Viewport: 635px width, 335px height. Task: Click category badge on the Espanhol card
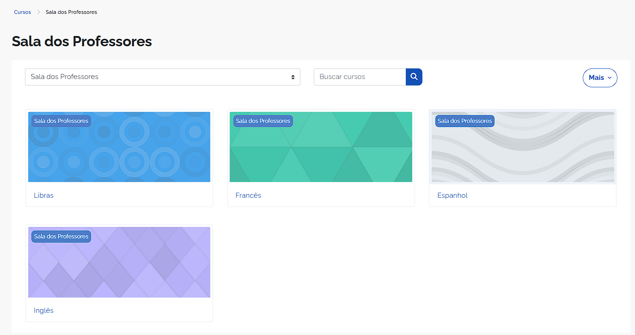point(464,121)
